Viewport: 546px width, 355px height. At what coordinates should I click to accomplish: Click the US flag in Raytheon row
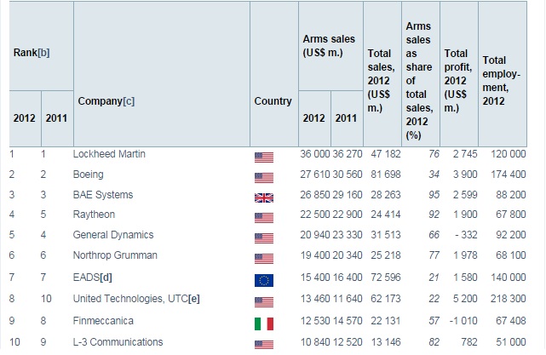263,217
